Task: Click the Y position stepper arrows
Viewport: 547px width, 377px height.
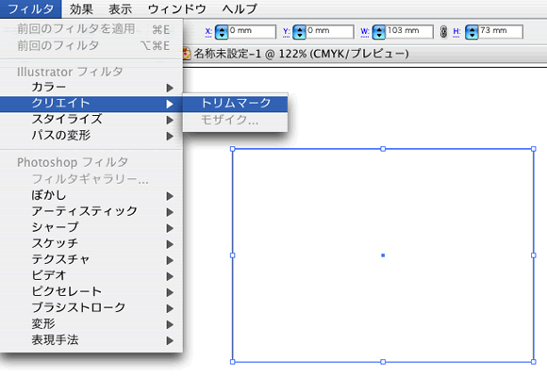Action: (x=299, y=32)
